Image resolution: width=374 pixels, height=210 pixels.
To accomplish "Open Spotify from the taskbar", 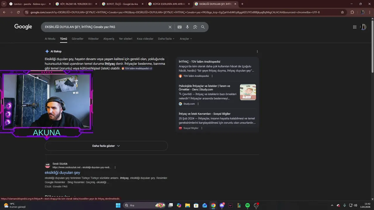I will [x=247, y=205].
